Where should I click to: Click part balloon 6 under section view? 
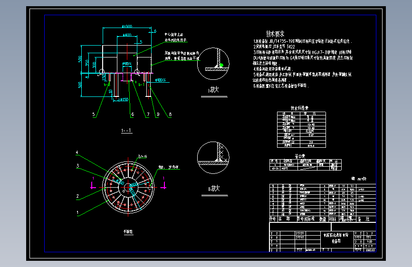tap(133, 114)
